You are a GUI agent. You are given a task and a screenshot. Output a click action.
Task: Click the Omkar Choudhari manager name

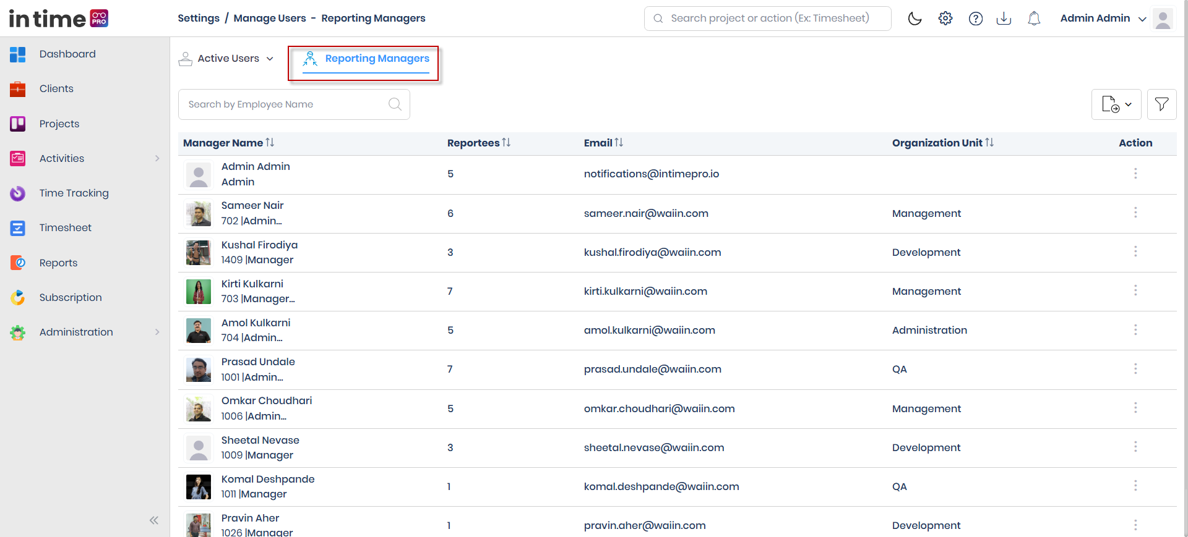click(x=267, y=401)
